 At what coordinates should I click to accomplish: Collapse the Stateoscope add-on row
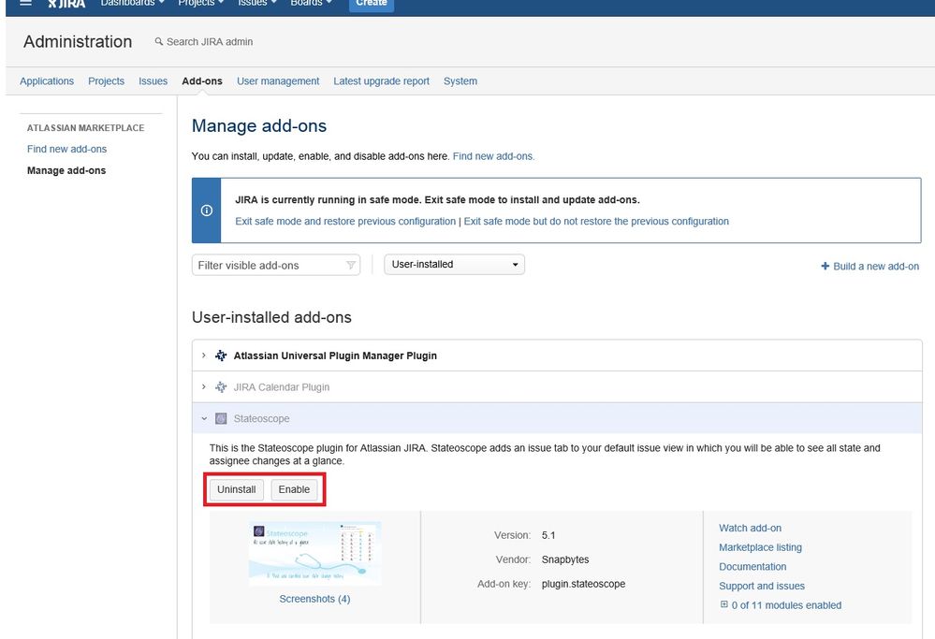tap(203, 419)
